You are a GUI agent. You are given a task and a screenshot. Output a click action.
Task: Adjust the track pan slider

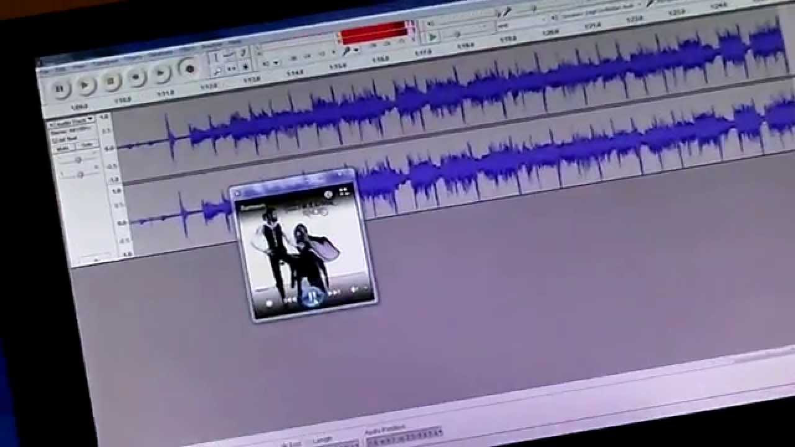[81, 175]
